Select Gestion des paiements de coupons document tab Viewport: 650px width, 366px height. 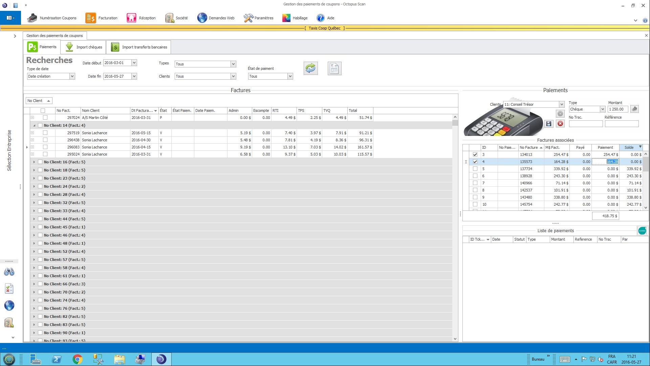click(x=55, y=36)
